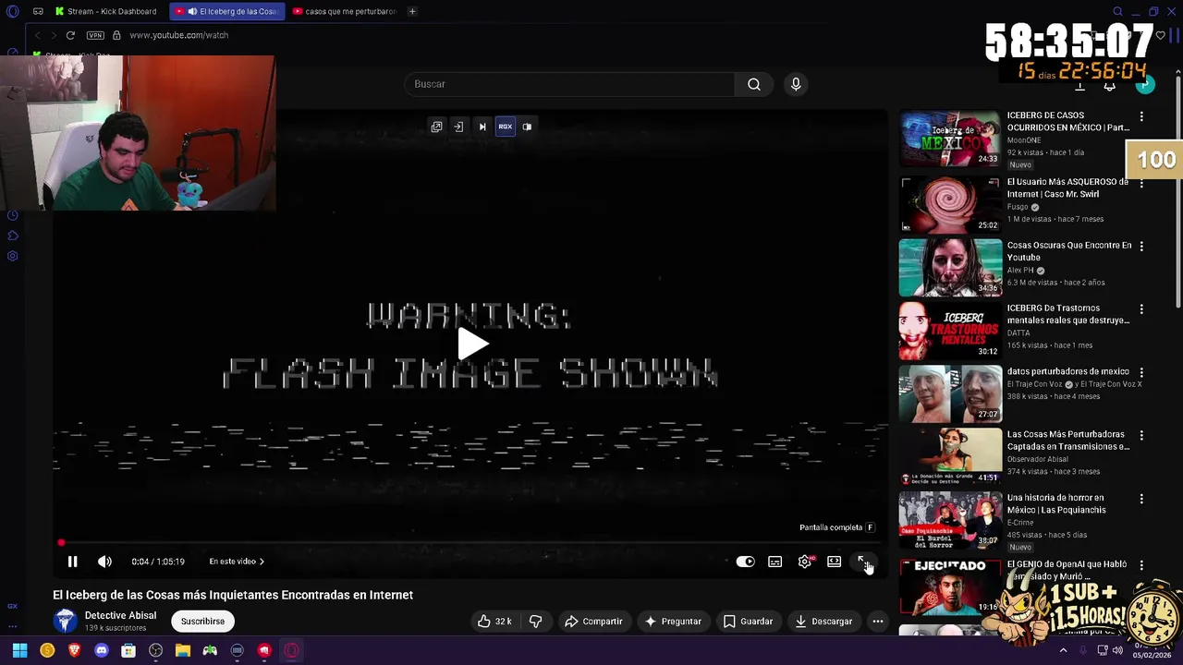
Task: Open the player settings gear
Action: pyautogui.click(x=805, y=562)
